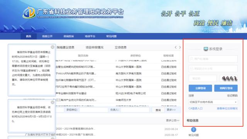The height and width of the screenshot is (139, 247).
Task: Refresh the captcha image
Action: click(229, 78)
